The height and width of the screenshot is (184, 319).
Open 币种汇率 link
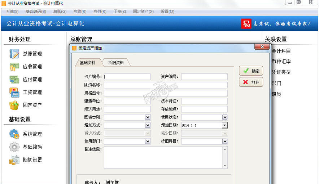click(x=281, y=62)
